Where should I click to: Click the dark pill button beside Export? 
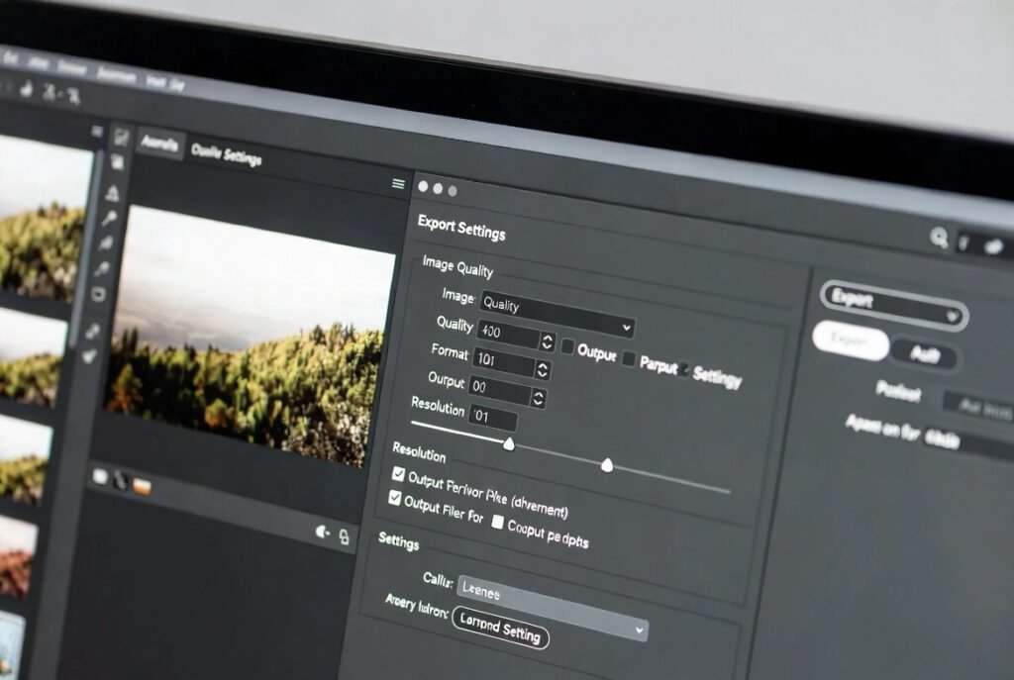click(x=923, y=354)
